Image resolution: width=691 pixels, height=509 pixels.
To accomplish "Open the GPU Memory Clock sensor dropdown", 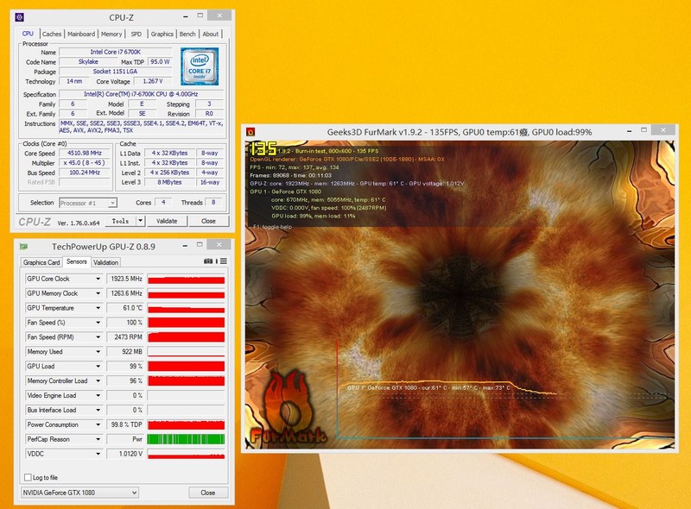I will coord(98,293).
